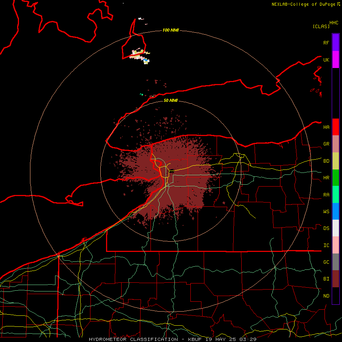Image resolution: width=342 pixels, height=342 pixels.
Task: Click the 'HR' legend label
Action: (x=326, y=178)
